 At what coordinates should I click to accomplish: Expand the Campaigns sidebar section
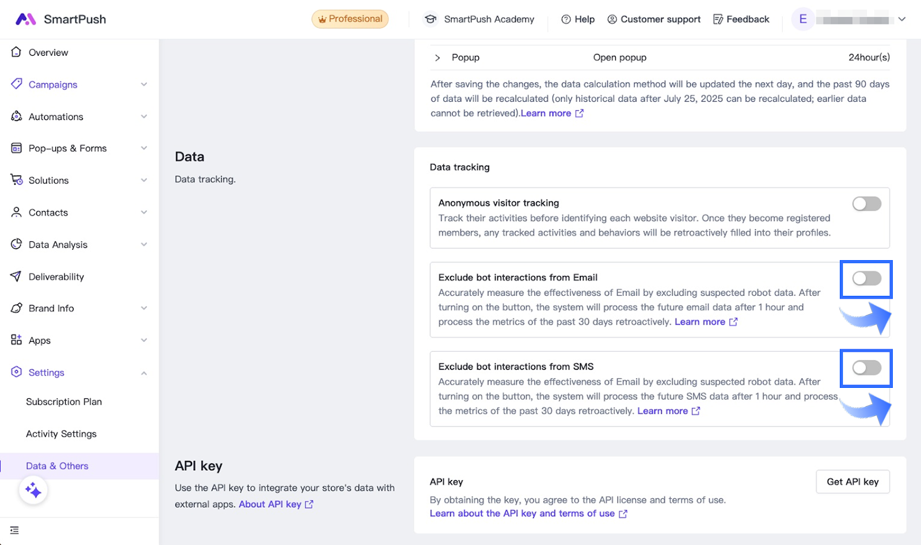point(143,85)
